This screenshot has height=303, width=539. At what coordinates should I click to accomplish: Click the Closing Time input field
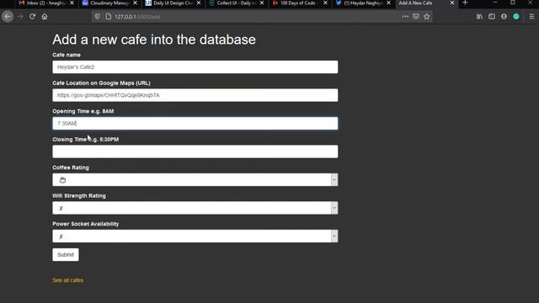[x=195, y=151]
